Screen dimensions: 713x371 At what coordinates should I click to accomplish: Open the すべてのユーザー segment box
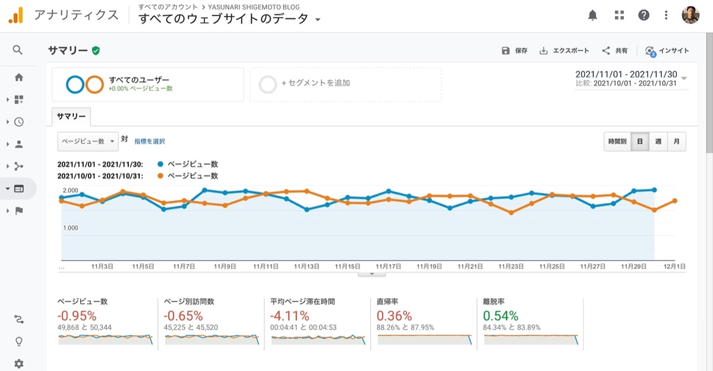[148, 84]
